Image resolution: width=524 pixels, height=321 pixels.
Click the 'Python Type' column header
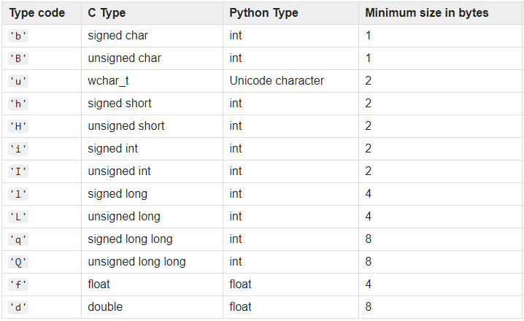263,13
